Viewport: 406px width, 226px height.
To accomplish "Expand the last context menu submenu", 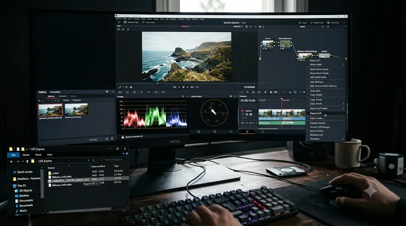I will point(343,139).
